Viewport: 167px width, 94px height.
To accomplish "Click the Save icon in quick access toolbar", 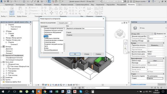I will [8, 1].
